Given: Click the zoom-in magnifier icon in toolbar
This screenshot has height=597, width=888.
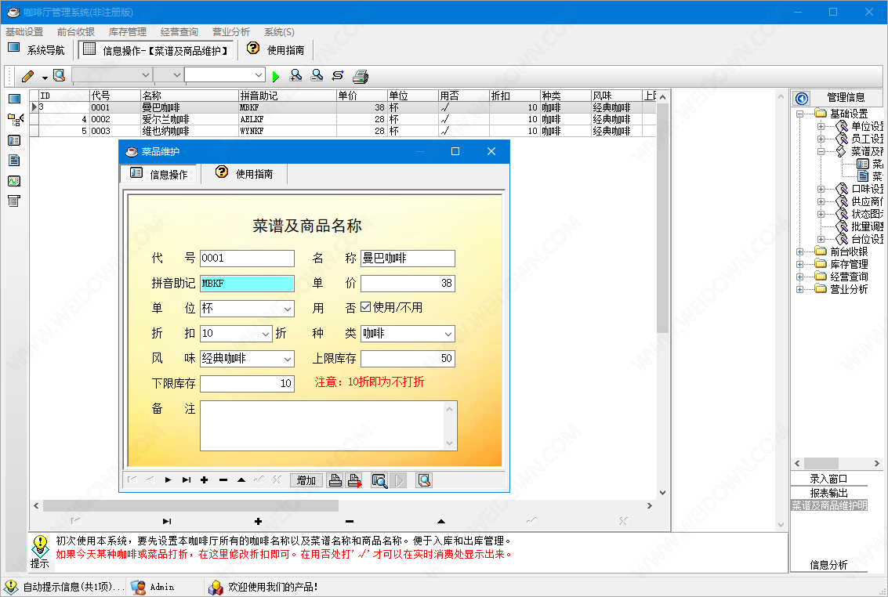Looking at the screenshot, I should pyautogui.click(x=296, y=76).
